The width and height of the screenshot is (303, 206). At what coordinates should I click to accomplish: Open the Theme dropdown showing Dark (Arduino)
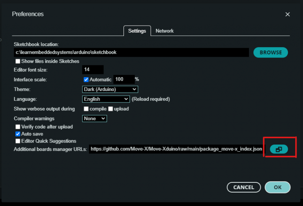[x=110, y=89]
